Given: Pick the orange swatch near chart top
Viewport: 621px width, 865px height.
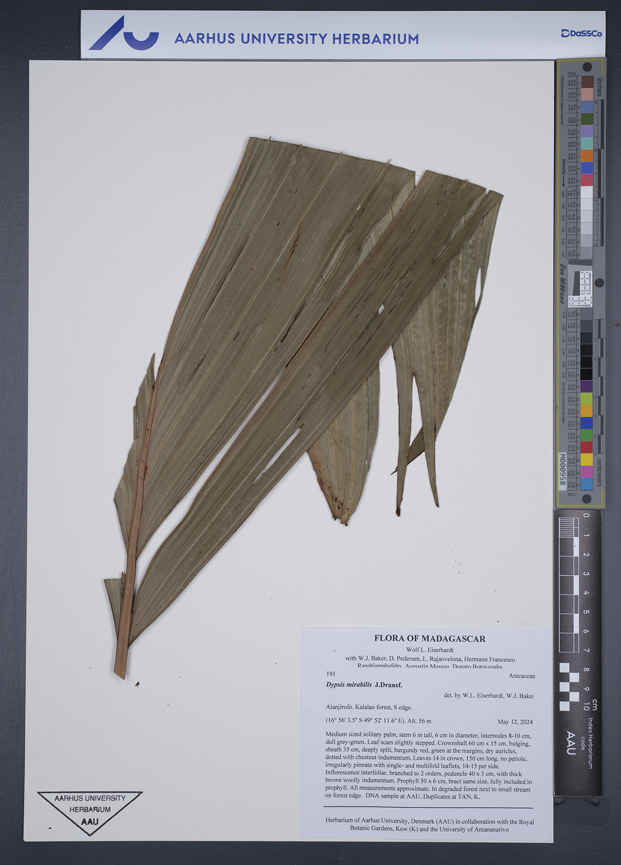Looking at the screenshot, I should [x=587, y=155].
